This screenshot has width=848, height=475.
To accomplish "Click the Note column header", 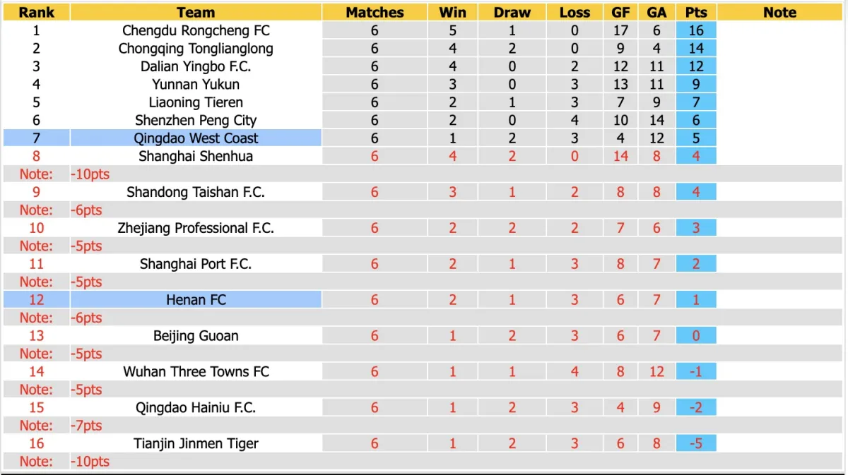I will pos(779,12).
